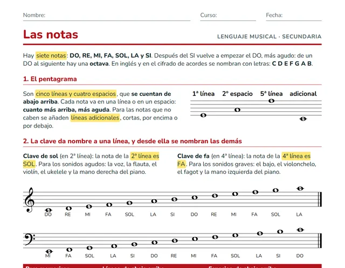Select the bold 'C D E F G A B' letters
This screenshot has height=268, width=345.
292,64
